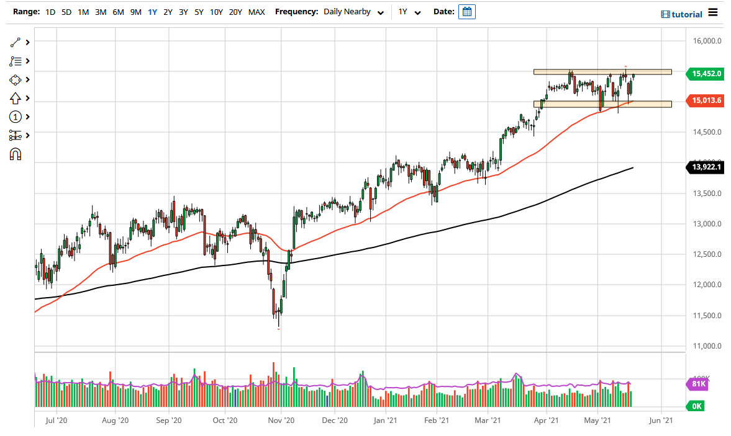Select the 6M range option
This screenshot has width=731, height=436.
point(118,11)
